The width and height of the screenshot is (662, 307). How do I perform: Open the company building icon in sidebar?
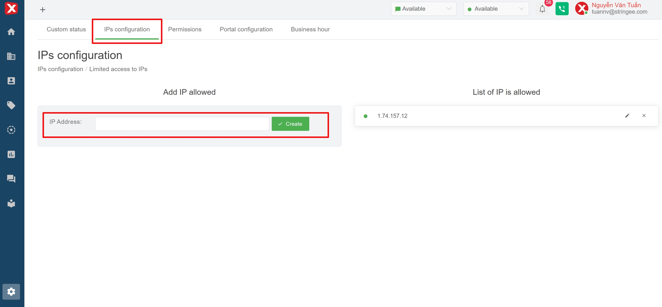[x=11, y=56]
